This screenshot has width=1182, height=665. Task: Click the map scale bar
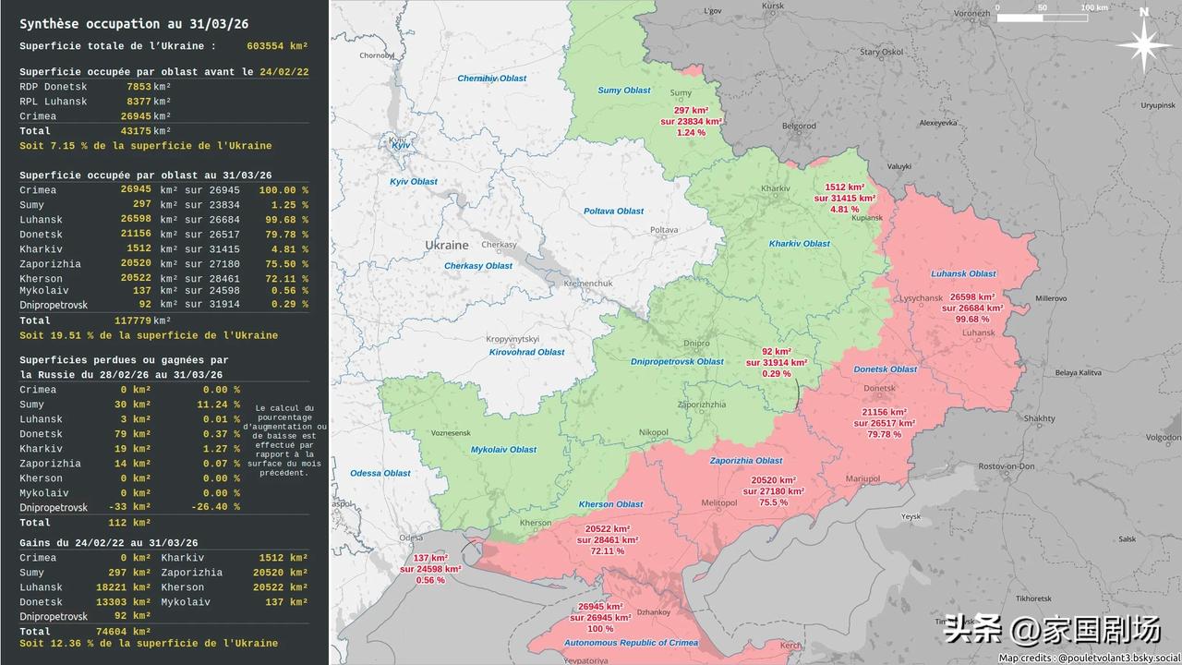[x=1042, y=17]
